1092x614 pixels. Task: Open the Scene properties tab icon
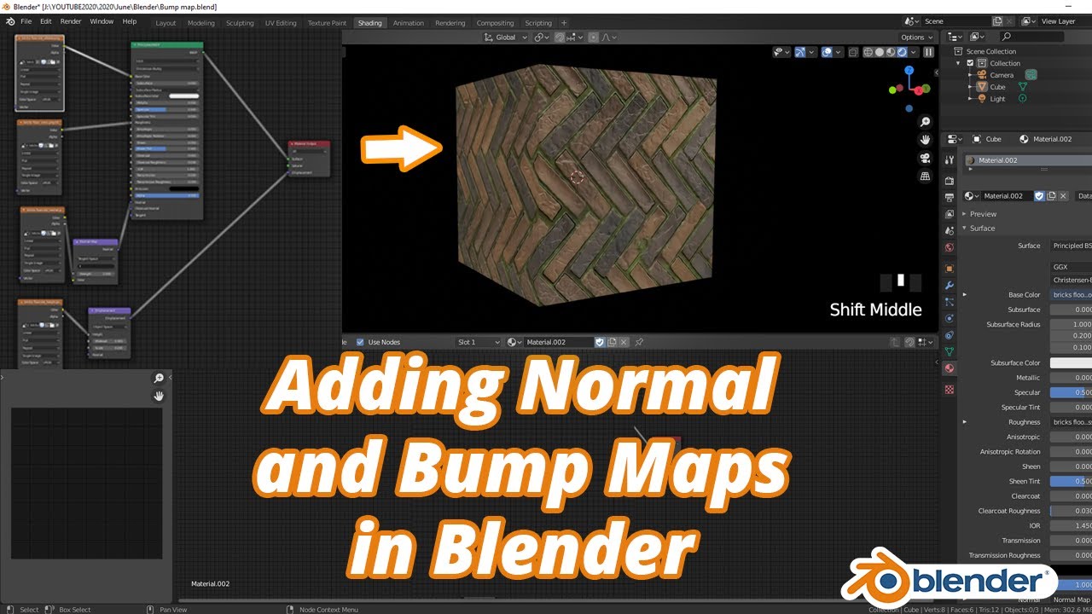tap(950, 231)
